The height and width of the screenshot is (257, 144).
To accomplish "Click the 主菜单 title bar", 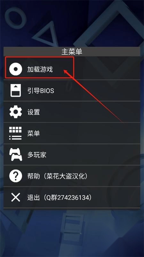I will tap(72, 52).
